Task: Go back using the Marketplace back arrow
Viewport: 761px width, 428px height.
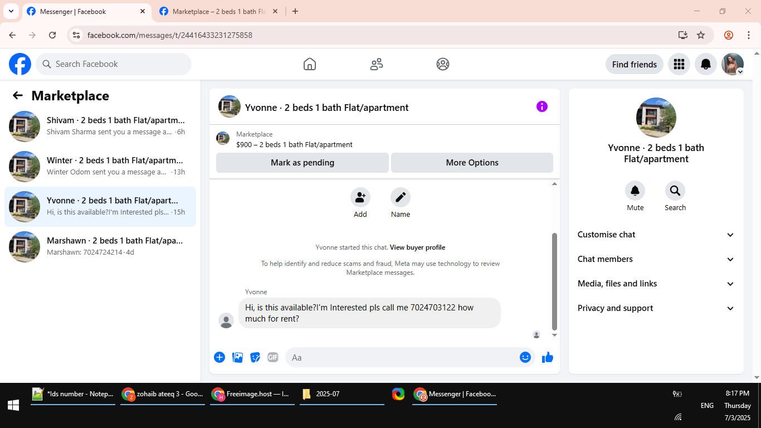Action: (x=18, y=95)
